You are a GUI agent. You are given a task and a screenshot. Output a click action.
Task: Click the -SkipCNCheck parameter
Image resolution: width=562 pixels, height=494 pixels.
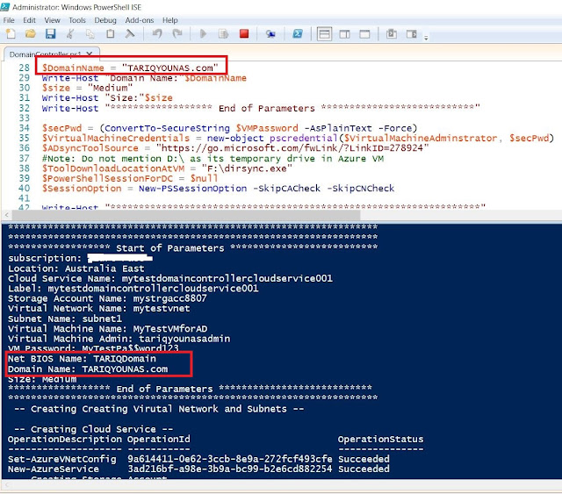tap(361, 189)
